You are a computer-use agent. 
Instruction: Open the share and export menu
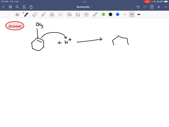coord(31,7)
